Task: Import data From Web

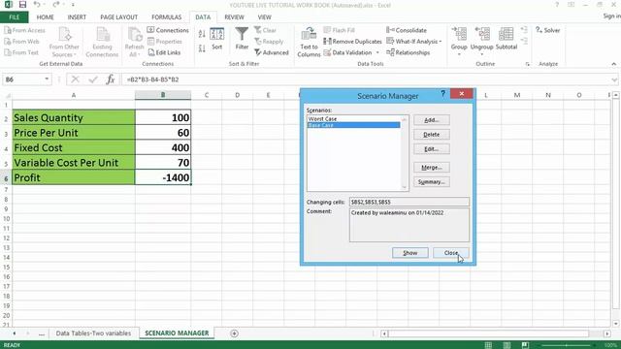Action: coord(21,42)
